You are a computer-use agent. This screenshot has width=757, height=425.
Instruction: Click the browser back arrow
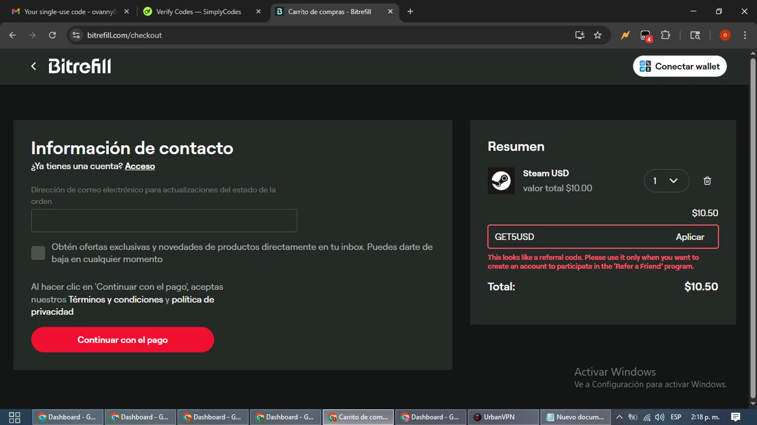pos(13,35)
